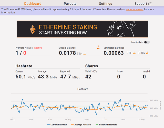Viewport: 164px width, 128px height.
Task: Click the Inactive workers label
Action: [38, 48]
